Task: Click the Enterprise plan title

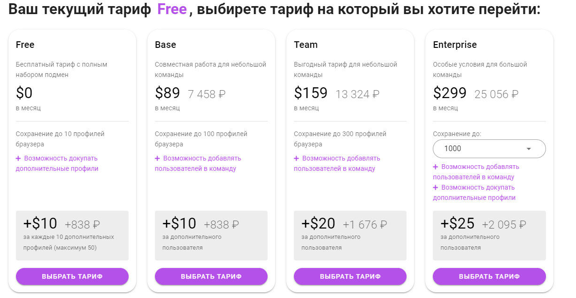Action: click(x=454, y=45)
